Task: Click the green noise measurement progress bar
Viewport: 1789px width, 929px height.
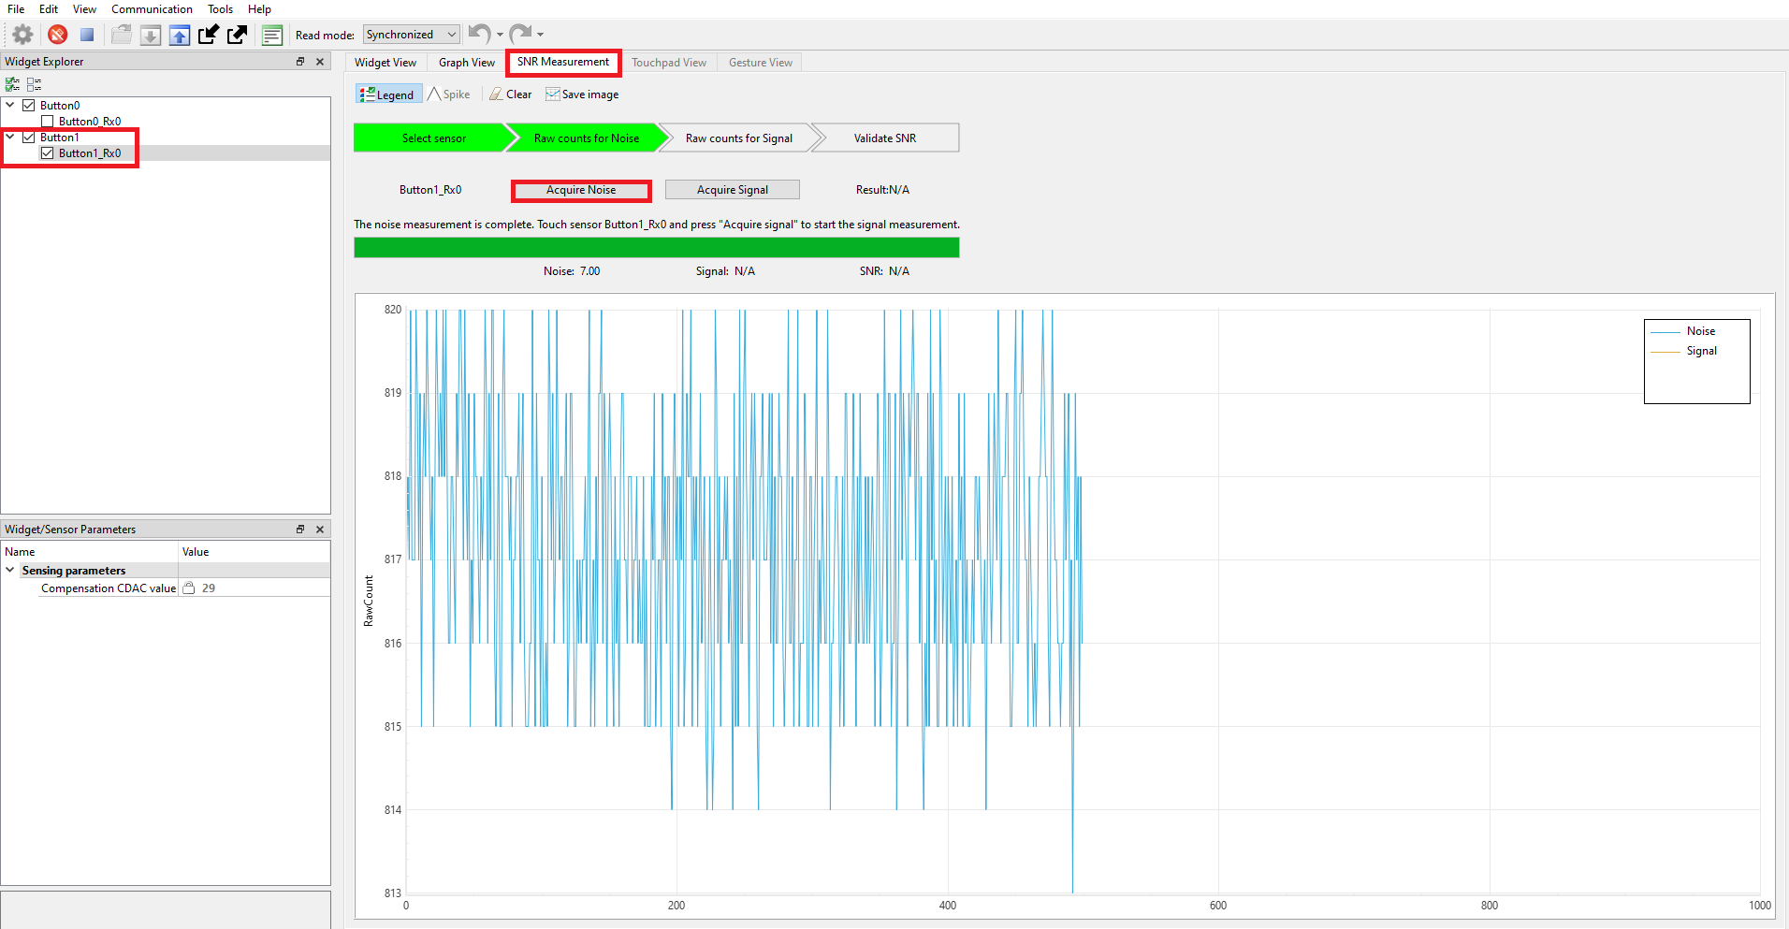Action: [x=657, y=247]
